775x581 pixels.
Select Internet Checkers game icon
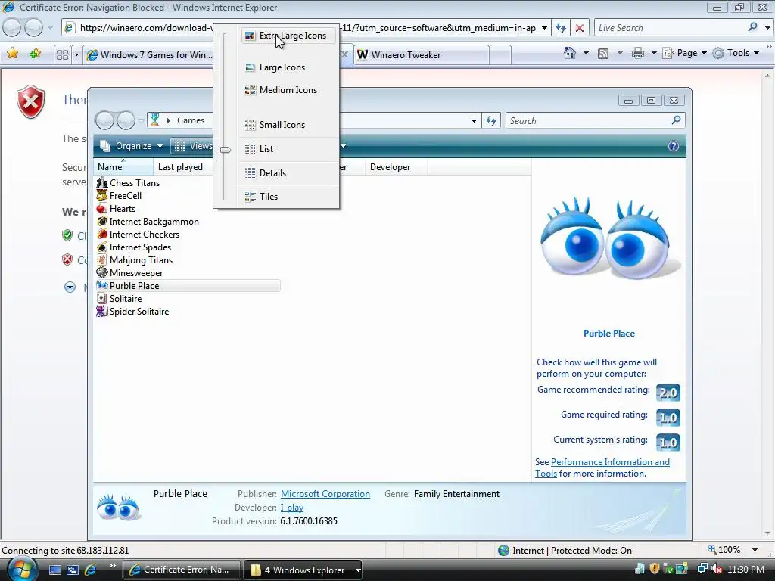pyautogui.click(x=102, y=235)
